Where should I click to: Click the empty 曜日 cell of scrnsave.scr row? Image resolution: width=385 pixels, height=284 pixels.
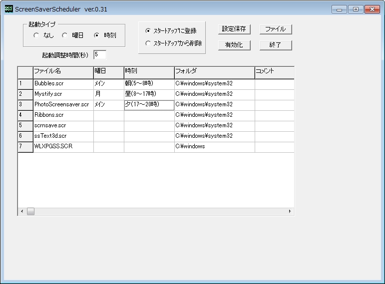[x=109, y=126]
